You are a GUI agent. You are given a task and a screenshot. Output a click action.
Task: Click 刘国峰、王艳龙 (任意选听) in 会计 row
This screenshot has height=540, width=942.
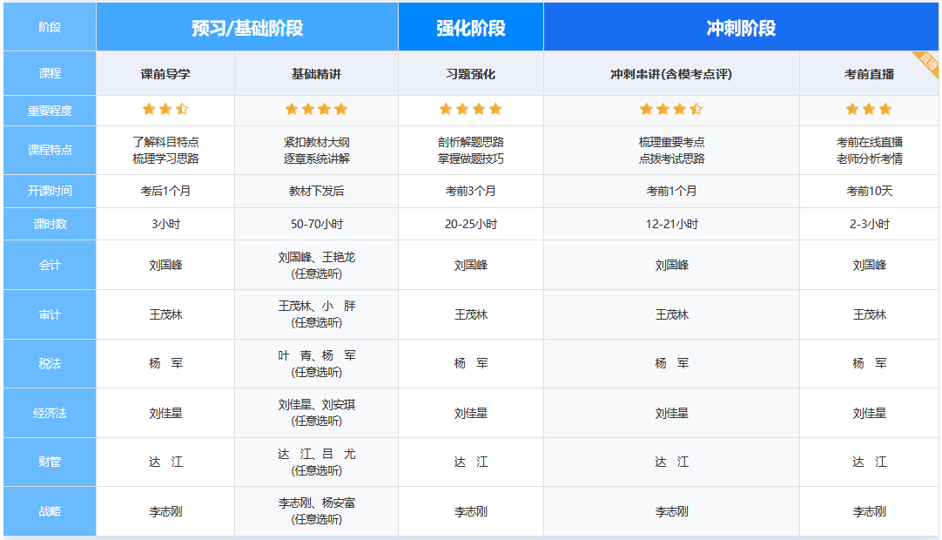point(316,265)
